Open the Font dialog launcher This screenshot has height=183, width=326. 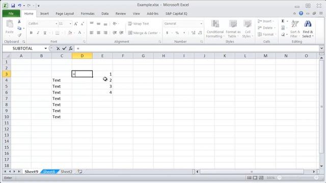pyautogui.click(x=84, y=42)
